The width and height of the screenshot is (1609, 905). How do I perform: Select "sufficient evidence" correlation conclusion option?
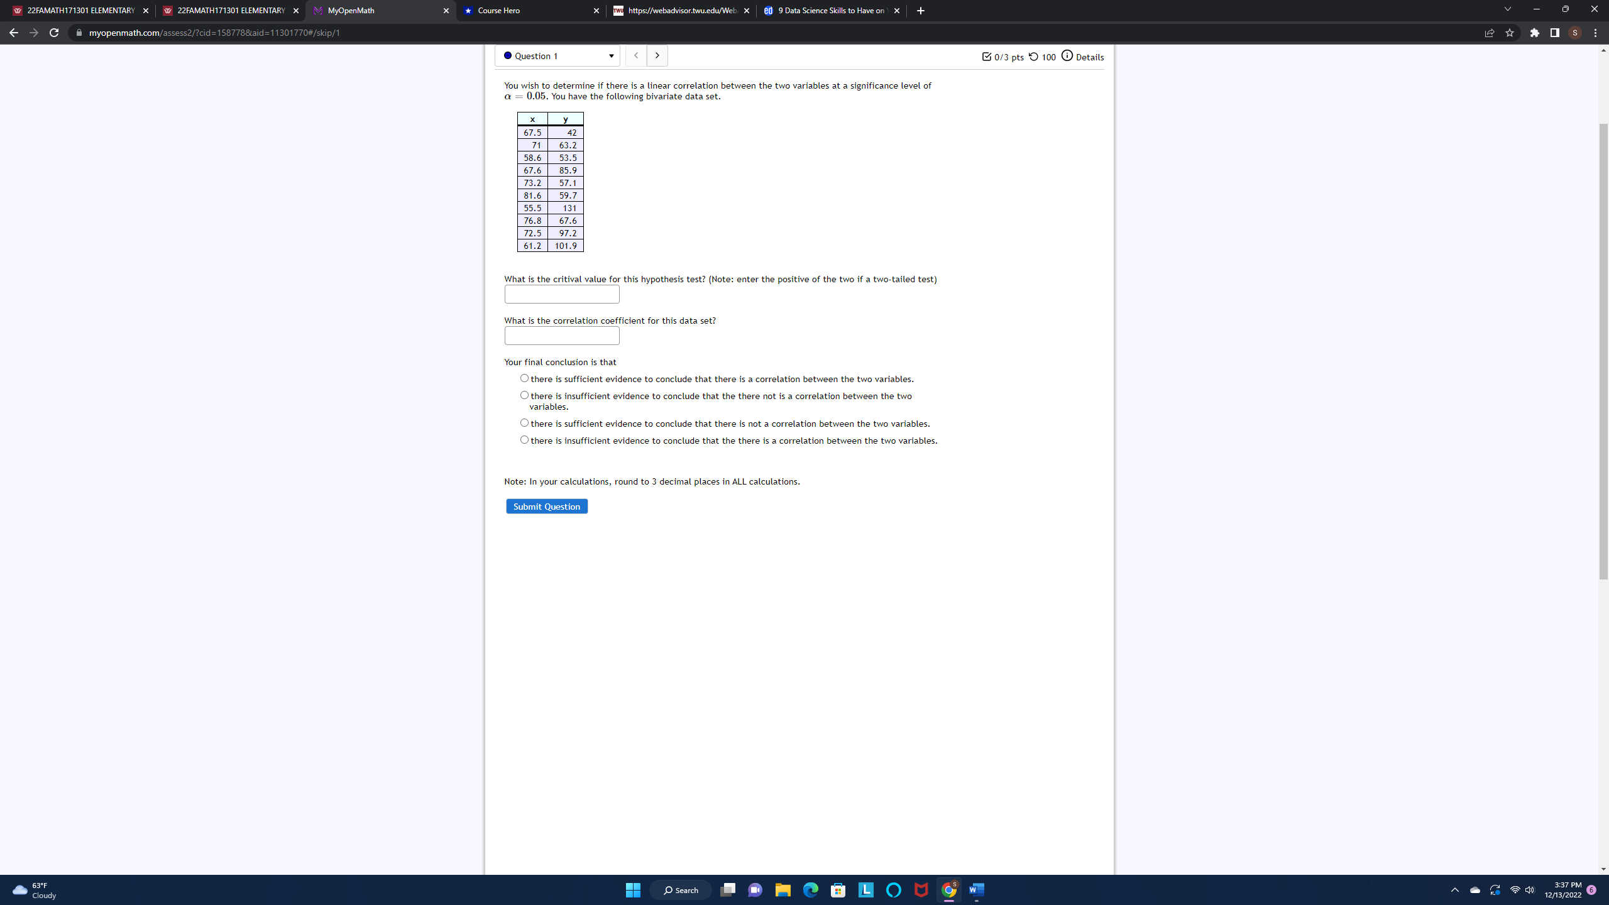(x=524, y=378)
